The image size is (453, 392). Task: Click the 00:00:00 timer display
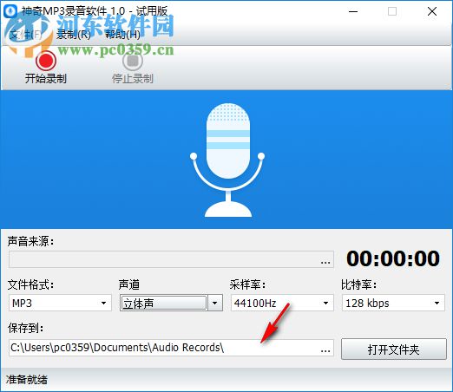[393, 258]
